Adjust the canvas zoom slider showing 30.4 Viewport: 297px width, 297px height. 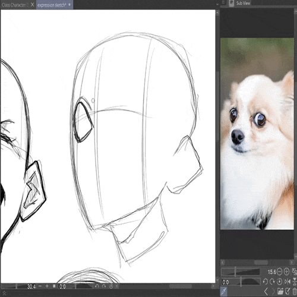19,286
